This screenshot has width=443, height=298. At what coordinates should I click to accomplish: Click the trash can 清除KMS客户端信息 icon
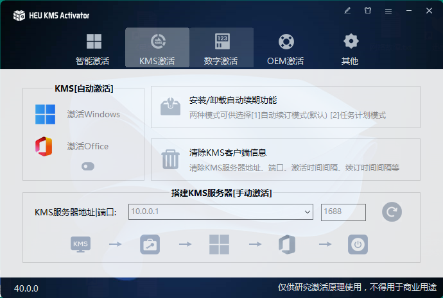point(170,159)
